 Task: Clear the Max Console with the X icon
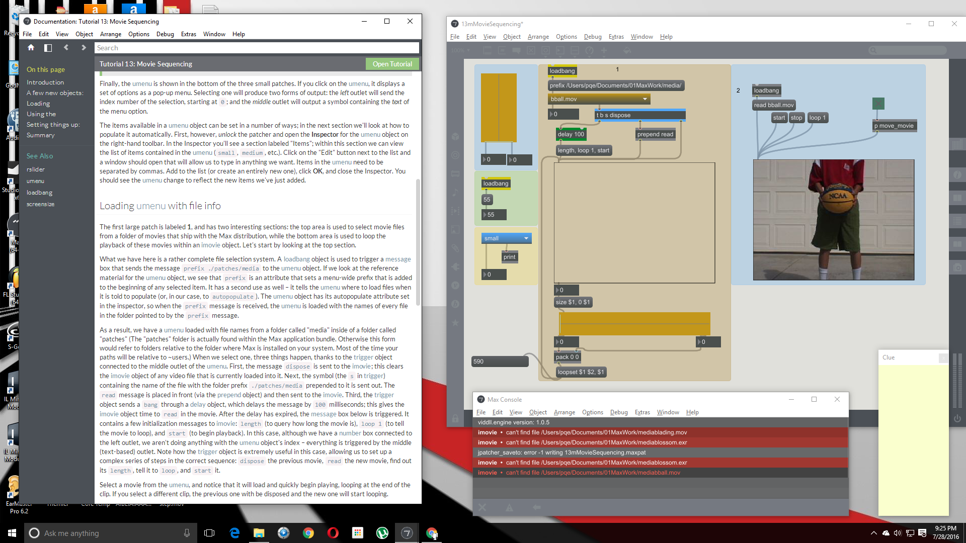(482, 508)
